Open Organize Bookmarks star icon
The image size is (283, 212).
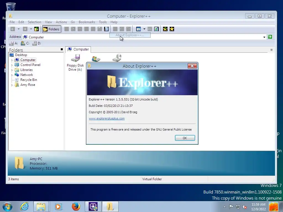click(172, 29)
